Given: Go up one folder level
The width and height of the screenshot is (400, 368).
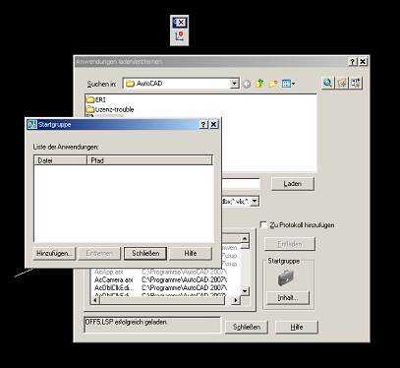Looking at the screenshot, I should (x=259, y=84).
